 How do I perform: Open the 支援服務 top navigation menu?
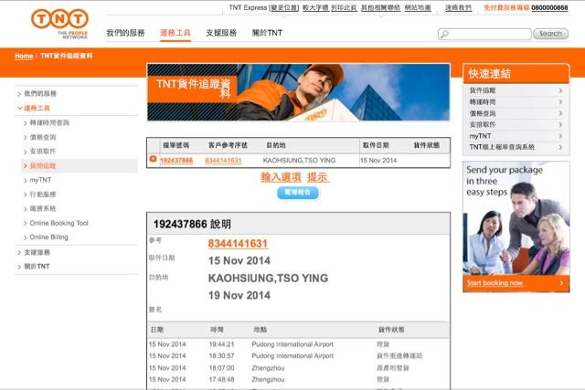click(221, 33)
